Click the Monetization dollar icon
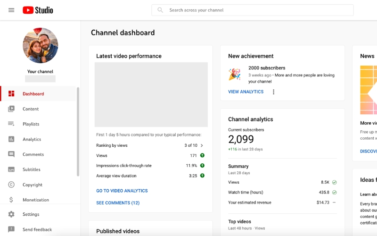The height and width of the screenshot is (236, 377). click(x=11, y=200)
